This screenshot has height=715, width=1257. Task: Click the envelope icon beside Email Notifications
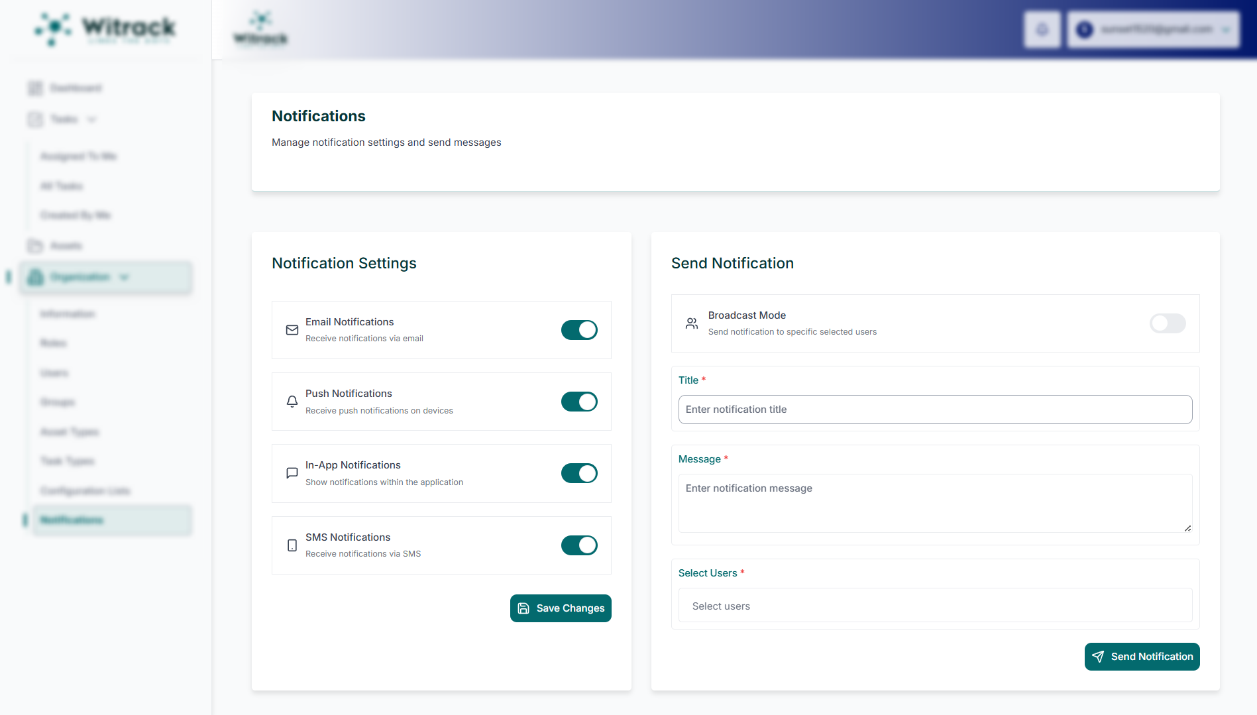(x=292, y=330)
